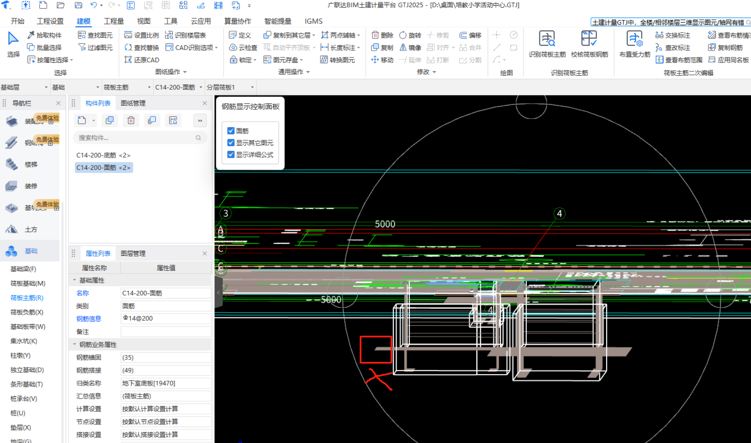Image resolution: width=751 pixels, height=443 pixels.
Task: Select 集水坑(K) in navigation
Action: (24, 341)
